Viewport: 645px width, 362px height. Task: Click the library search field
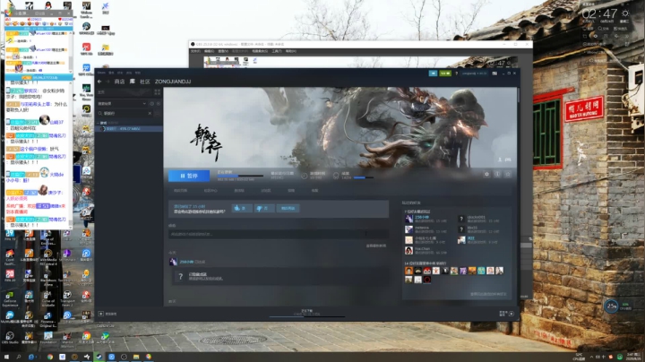point(125,113)
